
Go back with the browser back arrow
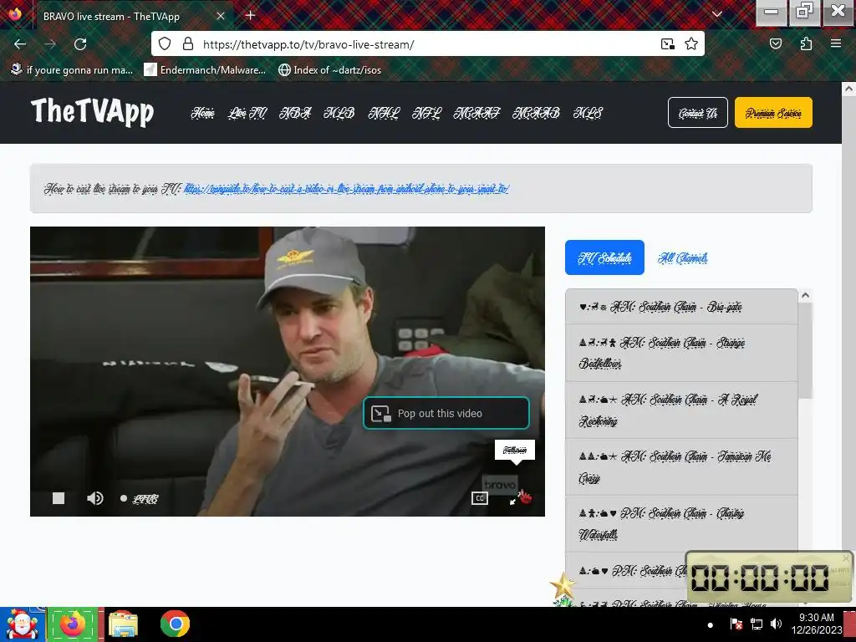pos(20,44)
